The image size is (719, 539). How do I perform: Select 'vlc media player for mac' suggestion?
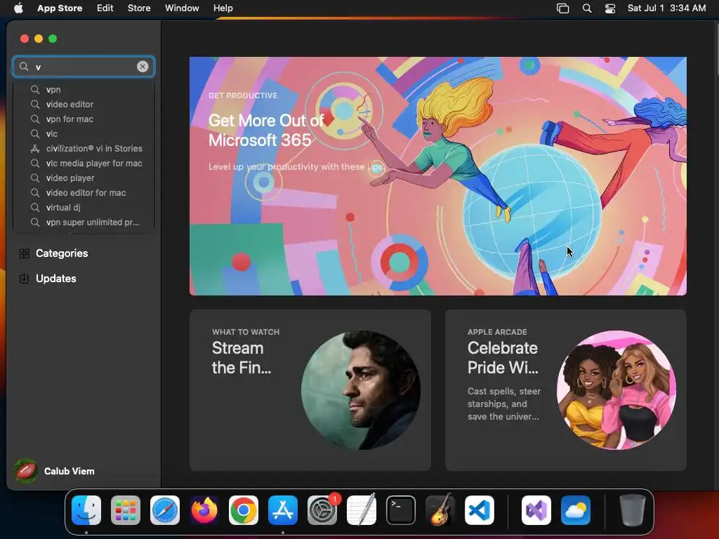tap(84, 163)
